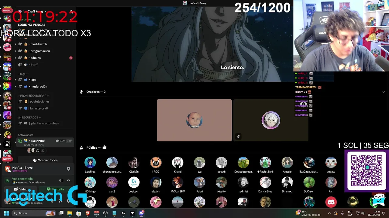This screenshot has width=389, height=218.
Task: Open the mod-twitch channel
Action: [x=45, y=44]
